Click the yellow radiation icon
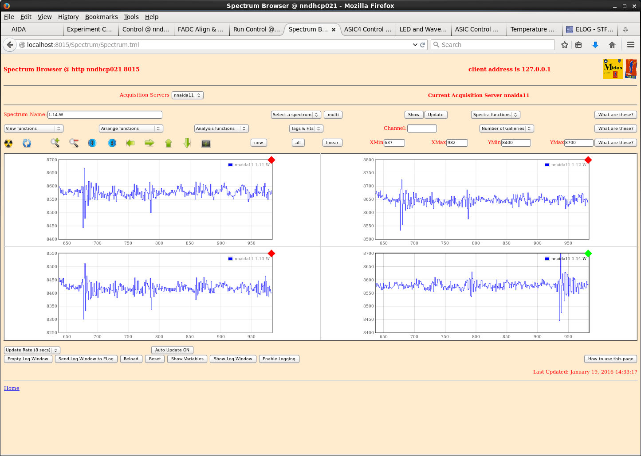The image size is (641, 456). (8, 143)
